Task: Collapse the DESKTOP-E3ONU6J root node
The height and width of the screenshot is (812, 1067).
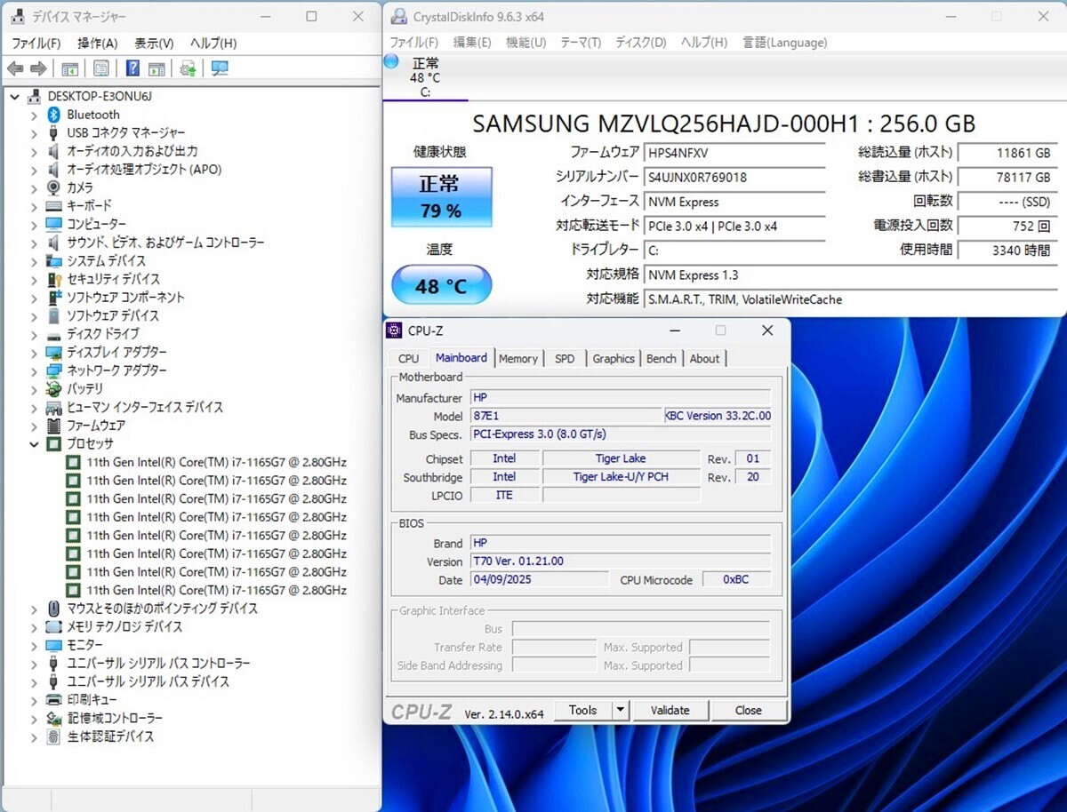Action: 14,96
